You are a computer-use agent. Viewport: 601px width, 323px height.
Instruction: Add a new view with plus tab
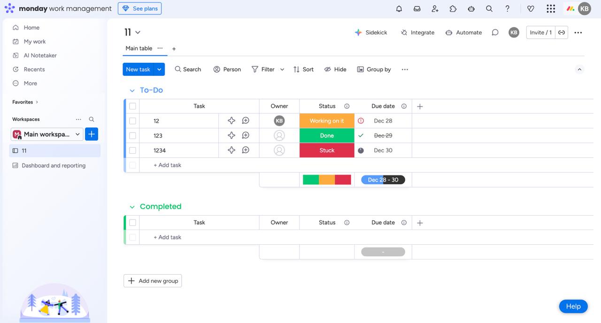click(174, 49)
